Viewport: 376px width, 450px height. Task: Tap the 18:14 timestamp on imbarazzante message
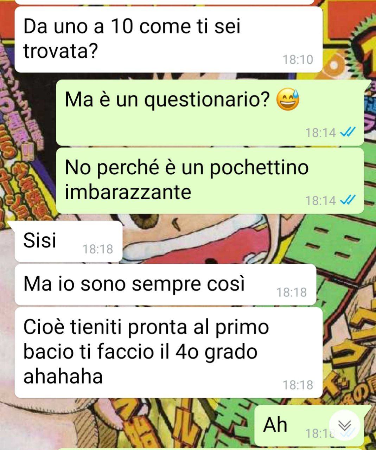coord(320,200)
